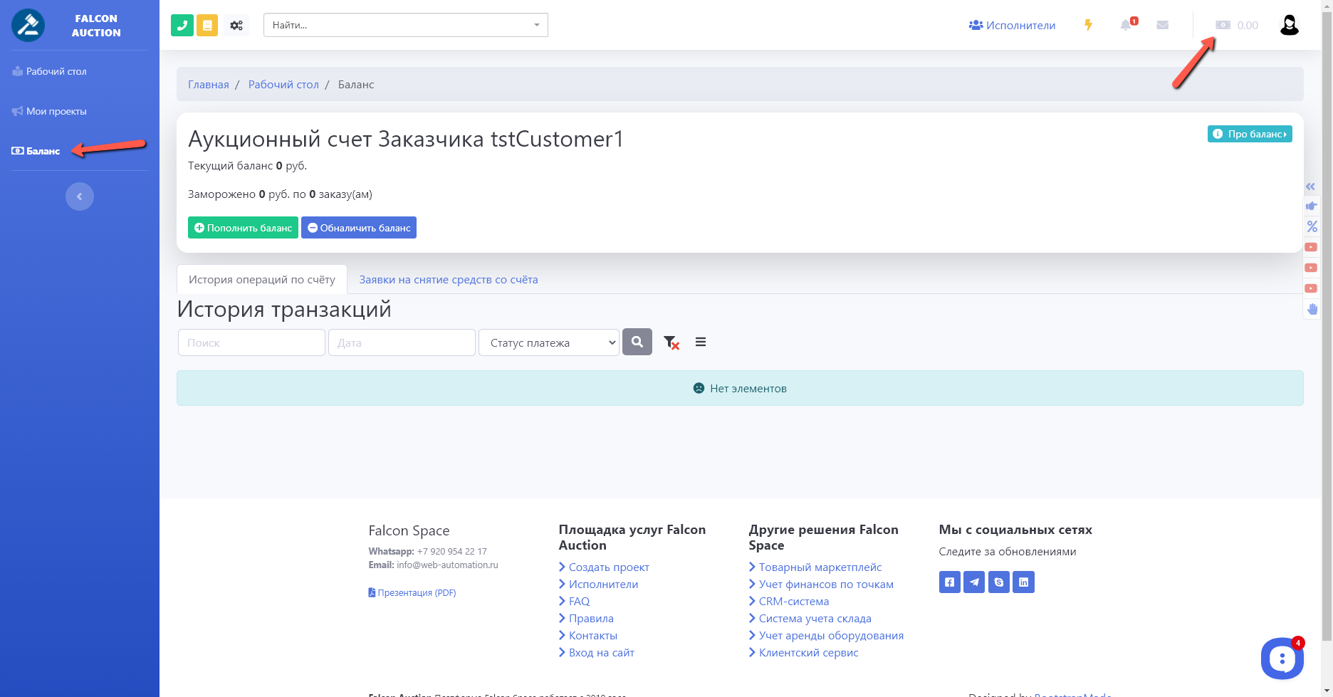Click the Обналичить баланс button

pyautogui.click(x=359, y=228)
